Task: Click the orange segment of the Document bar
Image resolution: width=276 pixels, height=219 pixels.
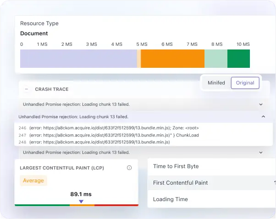Action: click(172, 59)
